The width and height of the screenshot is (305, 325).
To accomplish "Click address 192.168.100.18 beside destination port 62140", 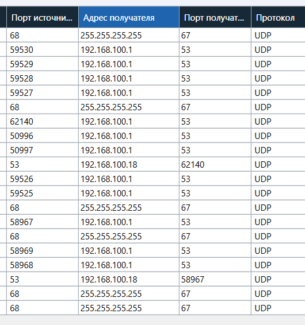I will click(109, 165).
